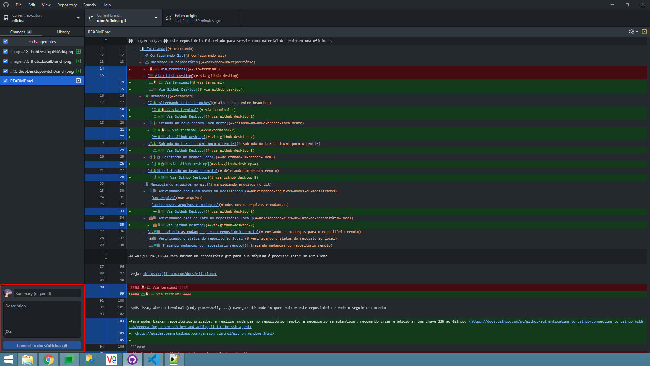Viewport: 650px width, 366px height.
Task: Click the modified-file indicator icon in diff header
Action: coord(644,32)
